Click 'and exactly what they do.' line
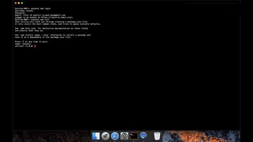Image resolution: width=253 pixels, height=142 pixels. point(29,31)
